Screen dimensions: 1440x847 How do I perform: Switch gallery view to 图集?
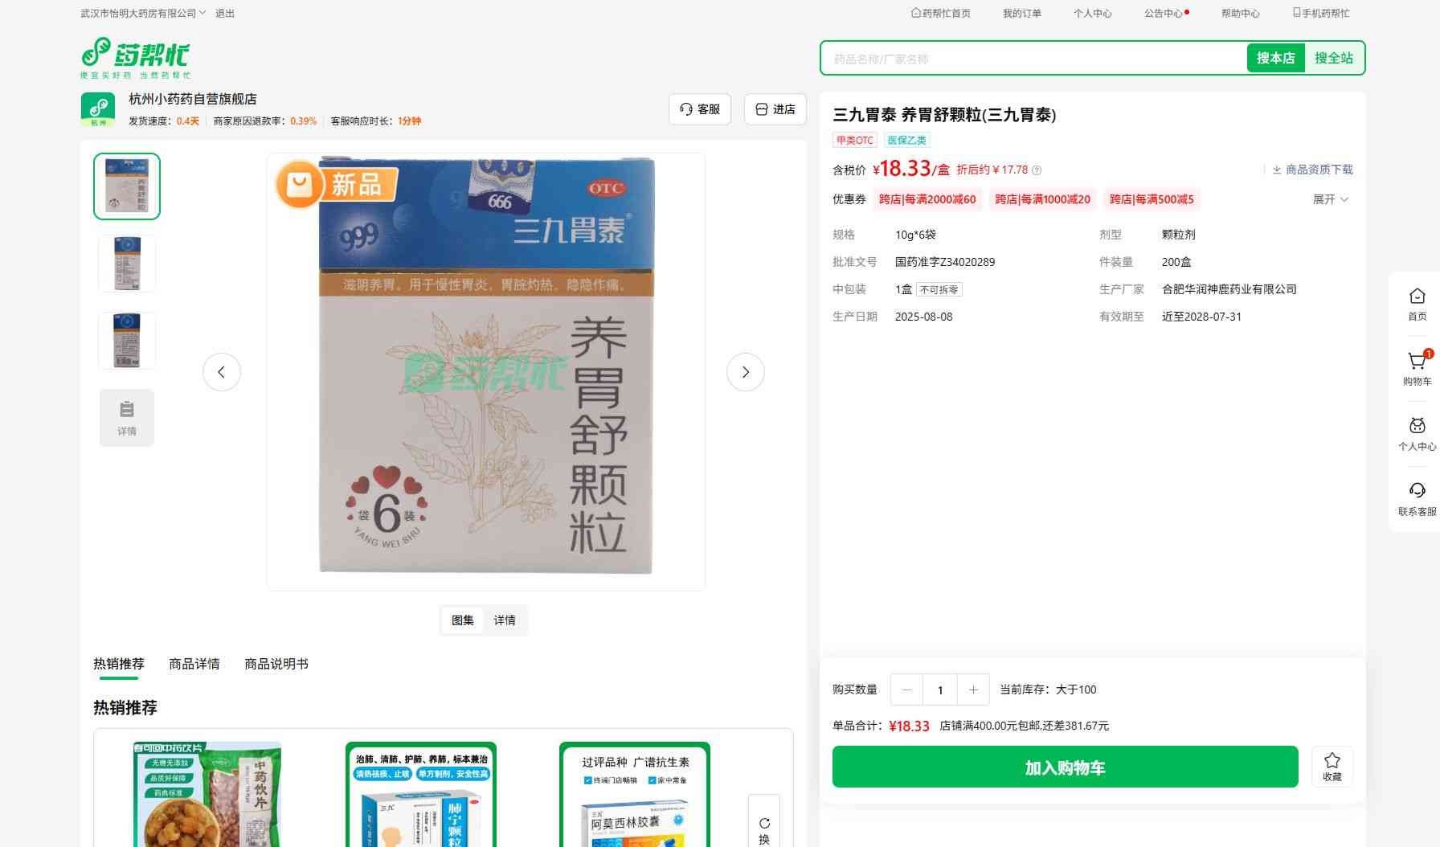463,620
